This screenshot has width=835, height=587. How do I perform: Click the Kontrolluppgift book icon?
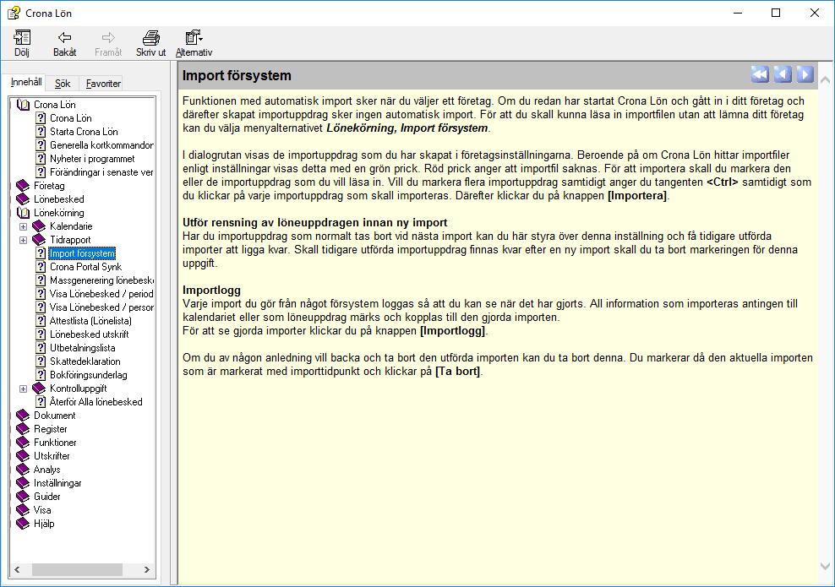39,389
